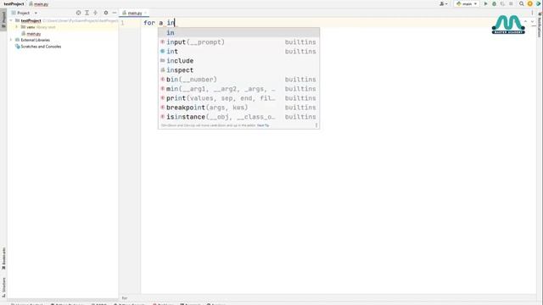Open Project panel gear options
This screenshot has height=305, width=543.
[x=106, y=13]
